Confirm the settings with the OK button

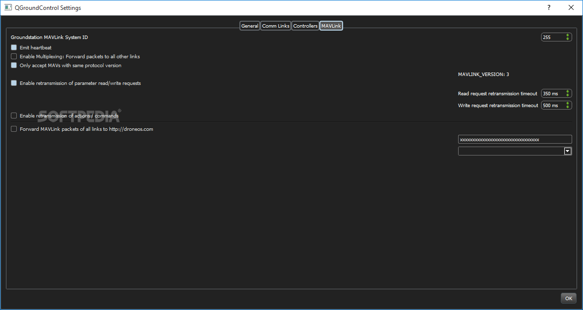point(569,298)
